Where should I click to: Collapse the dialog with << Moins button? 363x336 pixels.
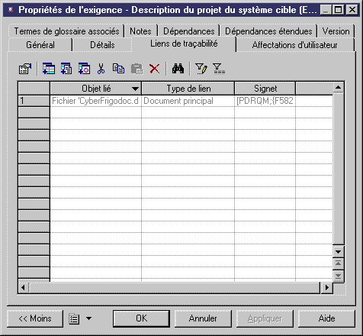[x=35, y=318]
